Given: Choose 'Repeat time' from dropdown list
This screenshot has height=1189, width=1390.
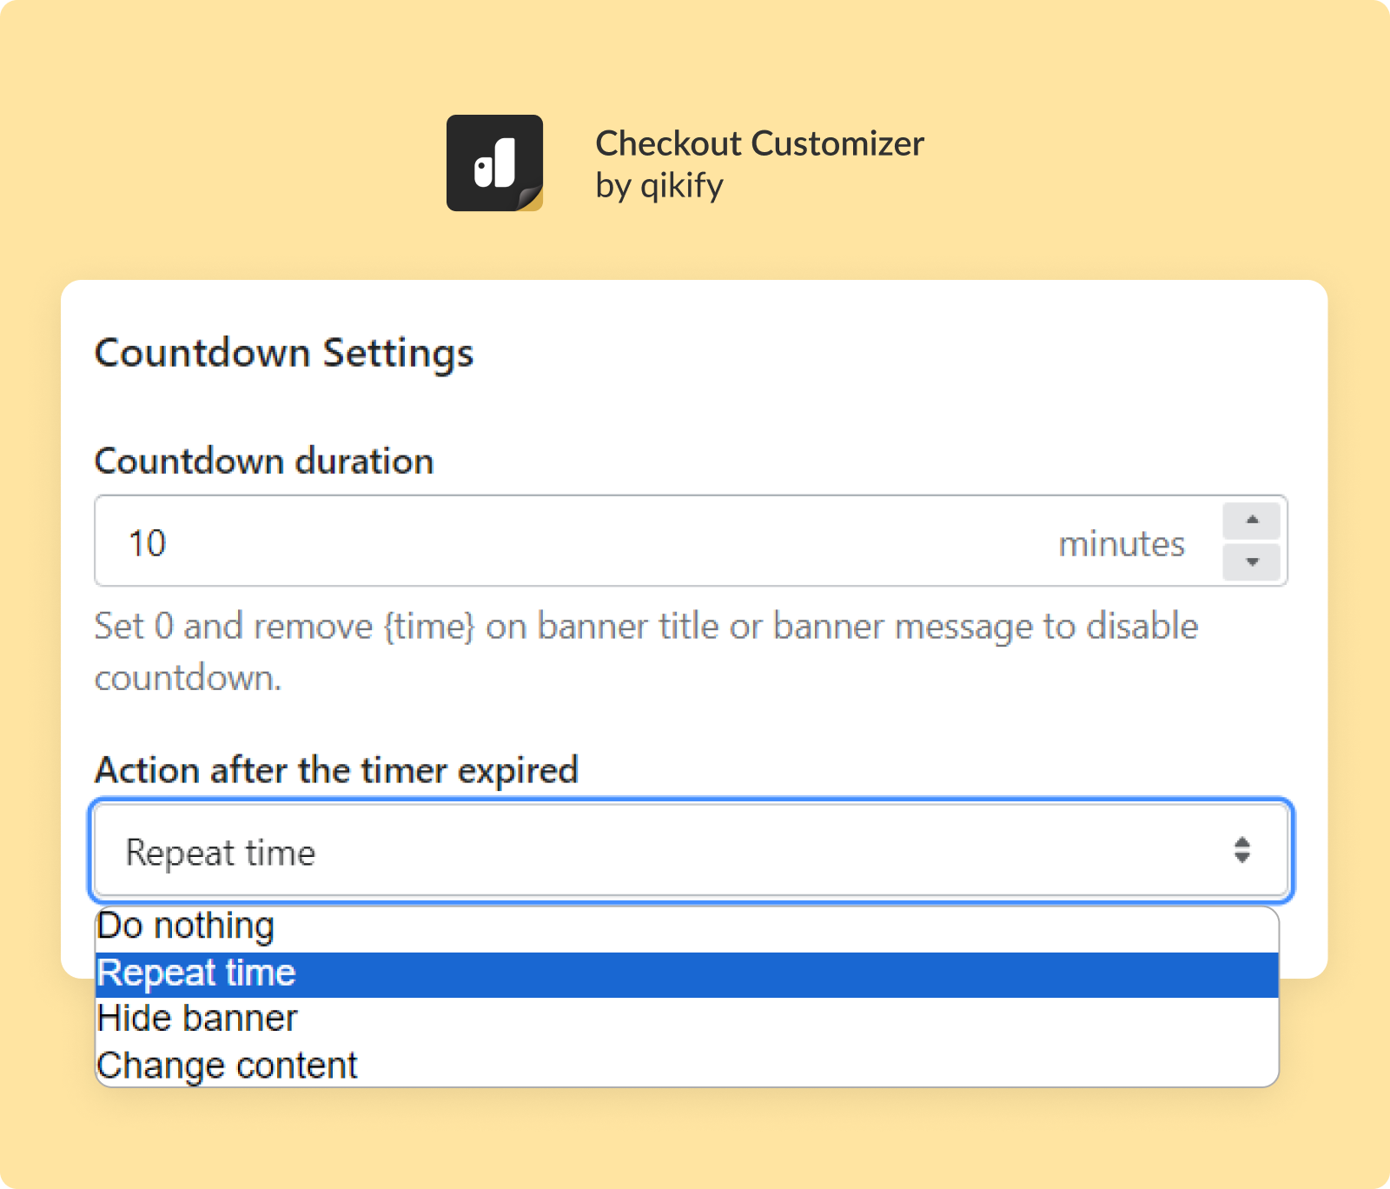Looking at the screenshot, I should (x=686, y=974).
